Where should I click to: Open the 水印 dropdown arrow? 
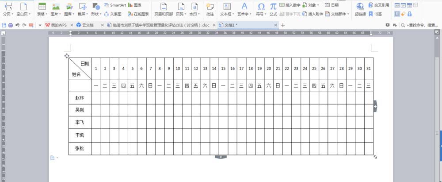tap(199, 14)
